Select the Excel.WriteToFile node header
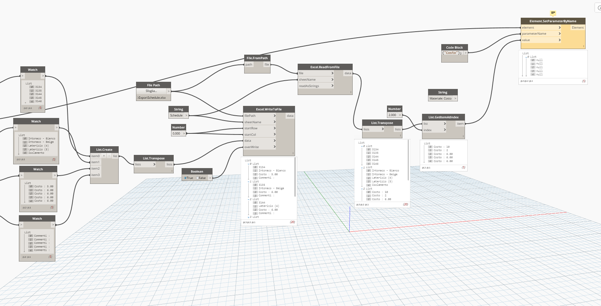601x306 pixels. click(269, 109)
